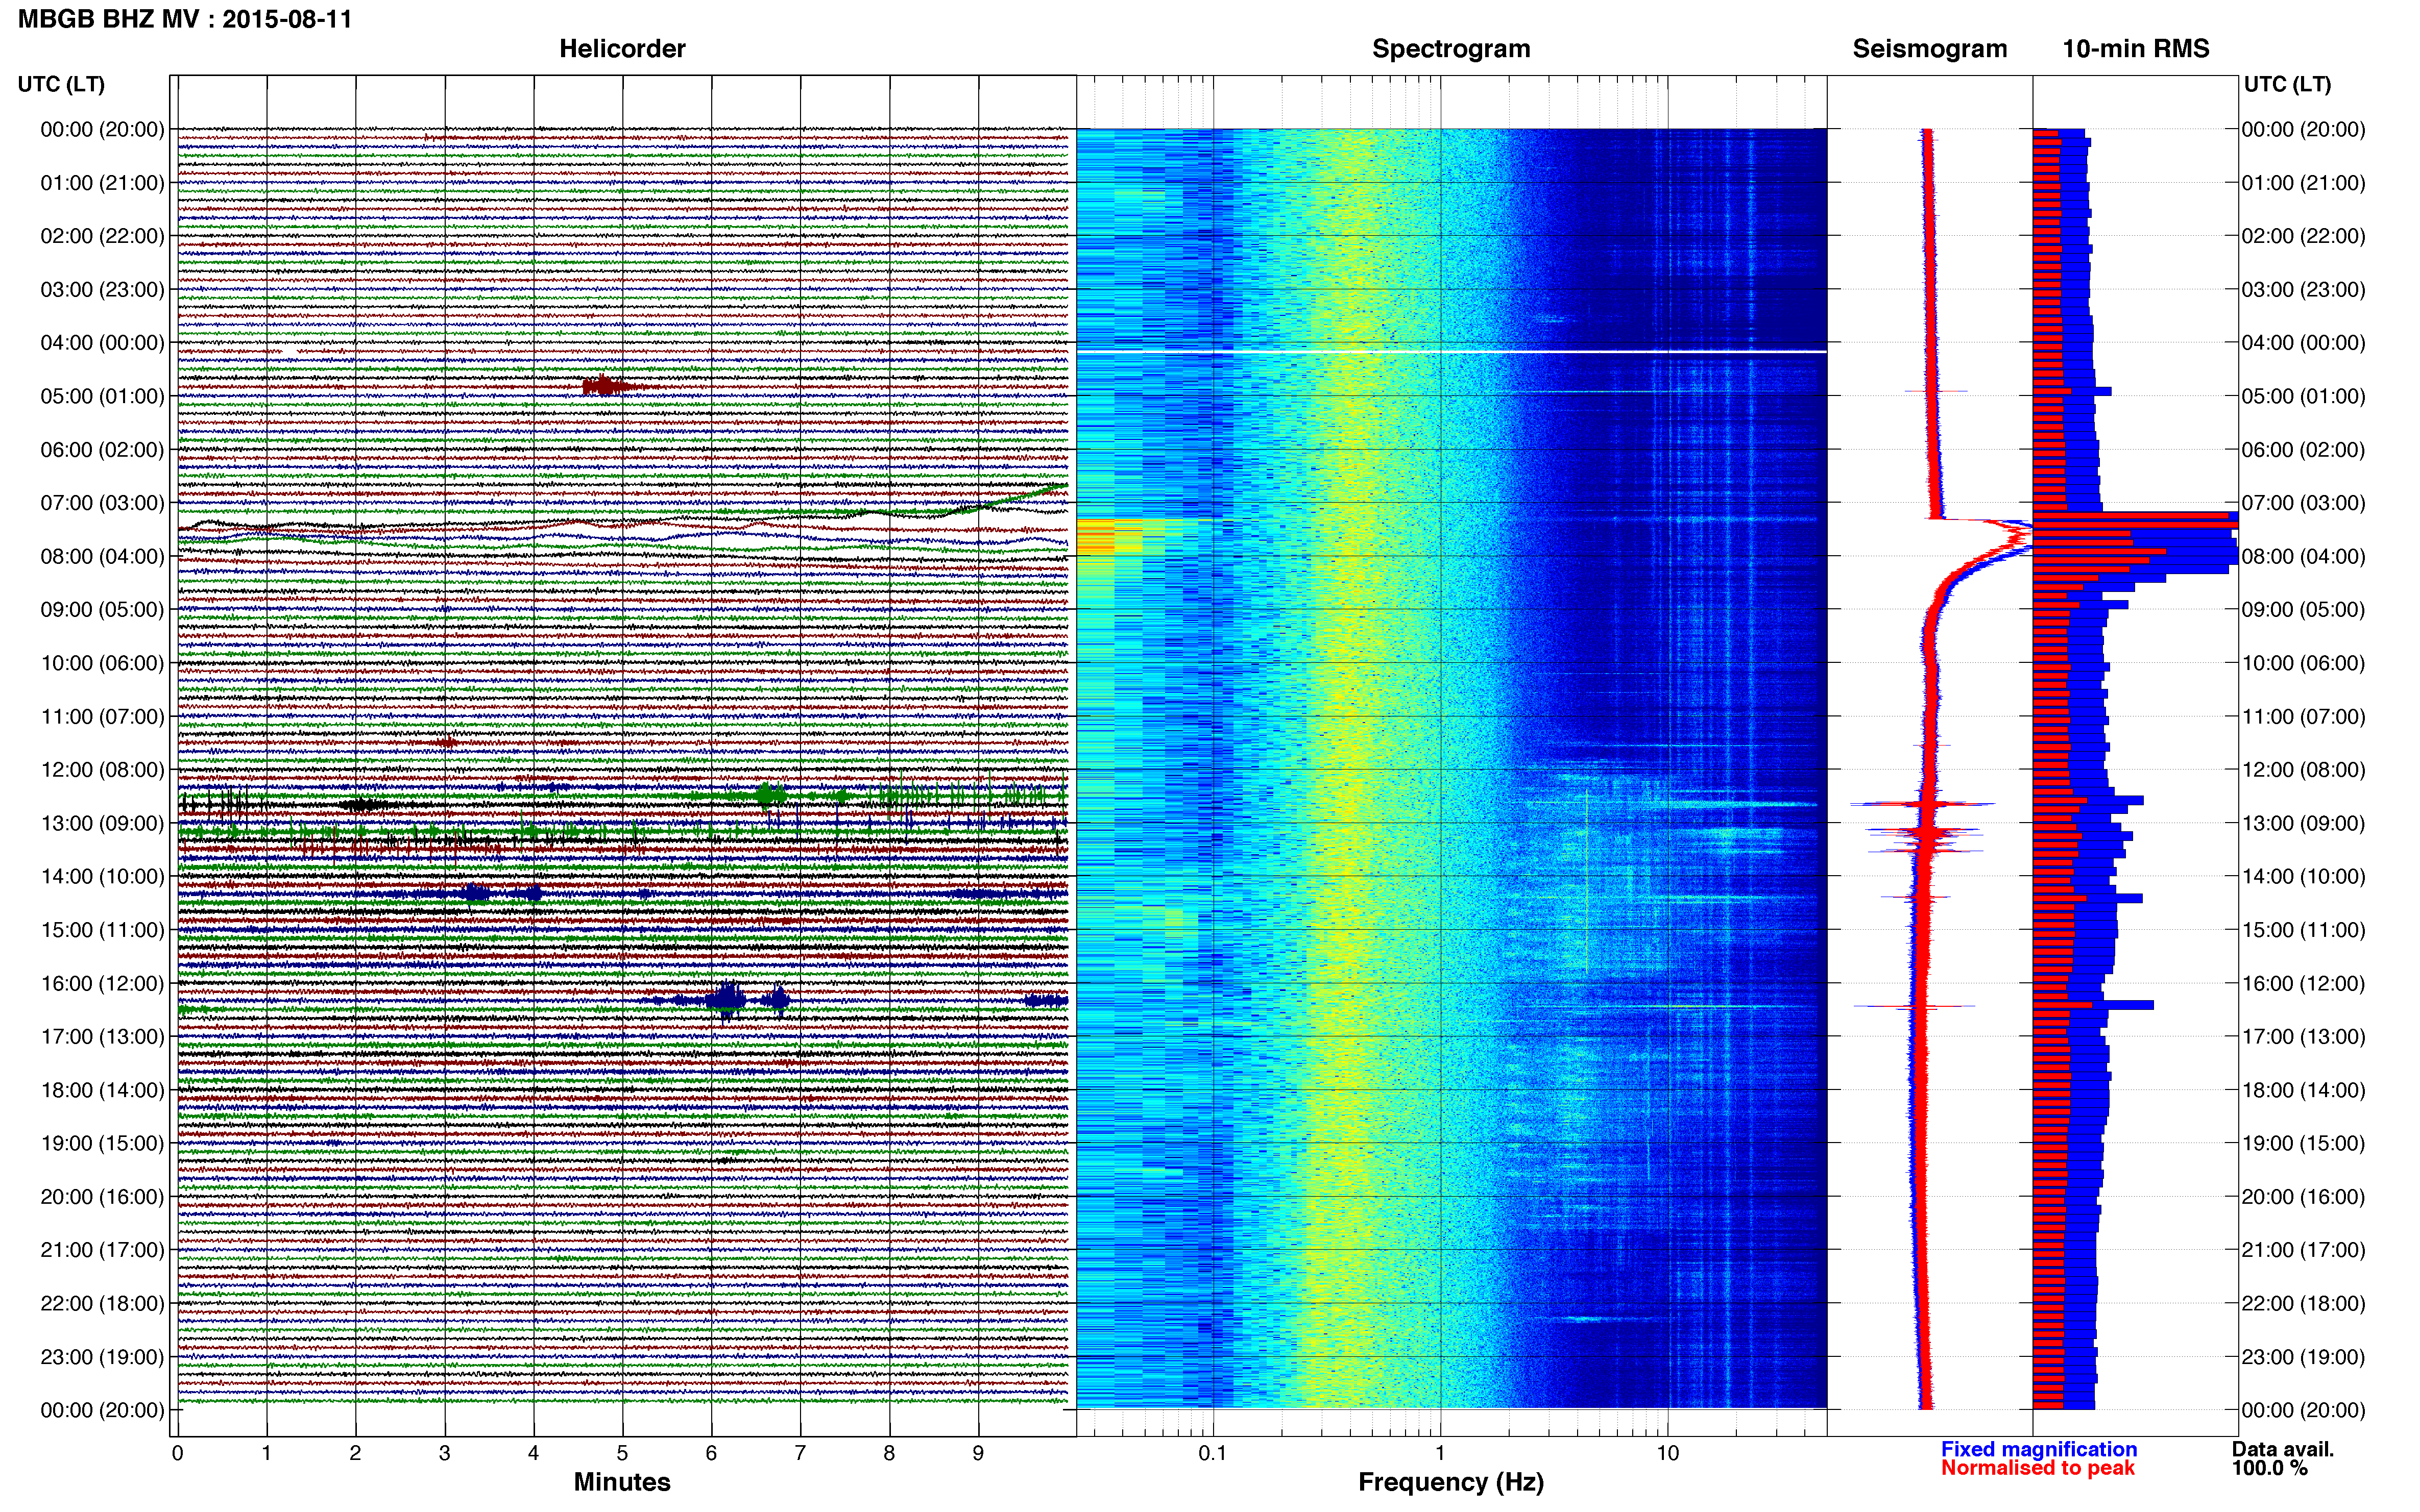The width and height of the screenshot is (2420, 1512).
Task: Select the Seismogram panel heading
Action: tap(1930, 49)
